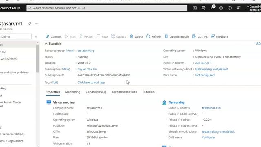Open the Tutorials tab

click(x=148, y=92)
